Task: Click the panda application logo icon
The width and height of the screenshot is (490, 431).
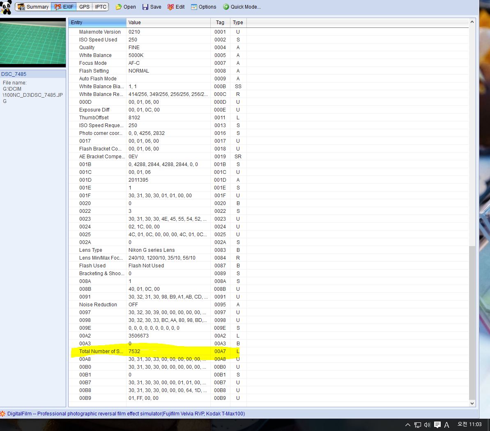Action: pyautogui.click(x=6, y=7)
